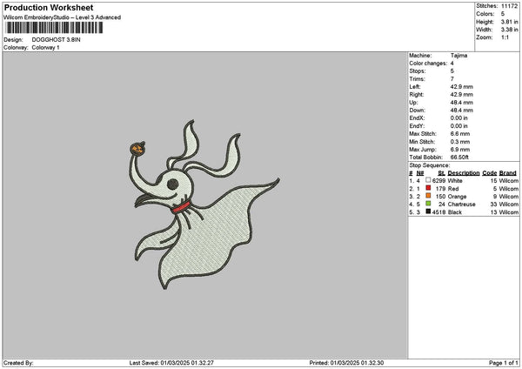Click the 'Stops:' label
522x369 pixels.
[x=418, y=71]
